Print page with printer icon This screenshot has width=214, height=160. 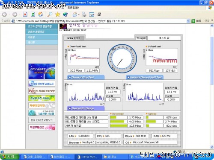[84, 15]
